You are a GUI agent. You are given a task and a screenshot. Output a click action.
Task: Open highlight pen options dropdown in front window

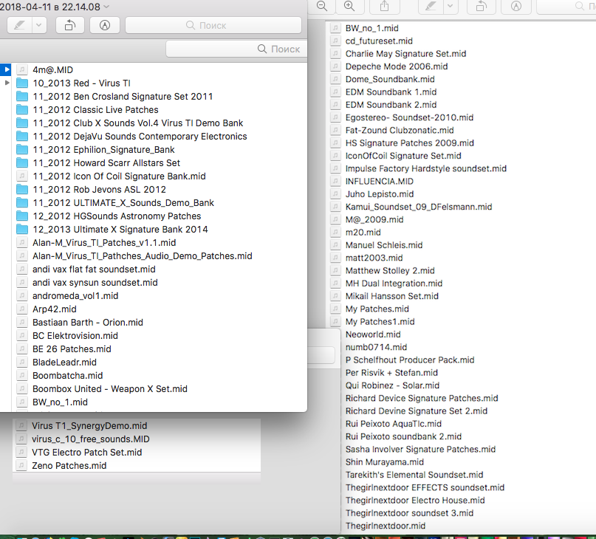(39, 25)
